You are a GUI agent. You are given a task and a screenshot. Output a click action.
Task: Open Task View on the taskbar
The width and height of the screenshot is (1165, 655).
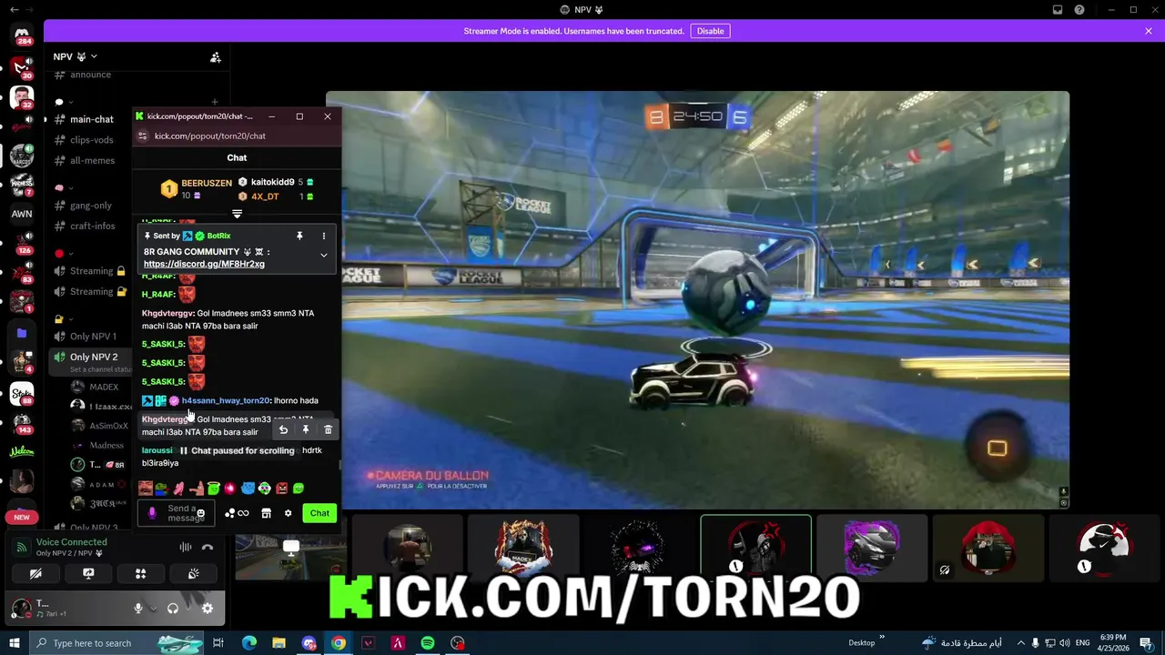tap(218, 643)
